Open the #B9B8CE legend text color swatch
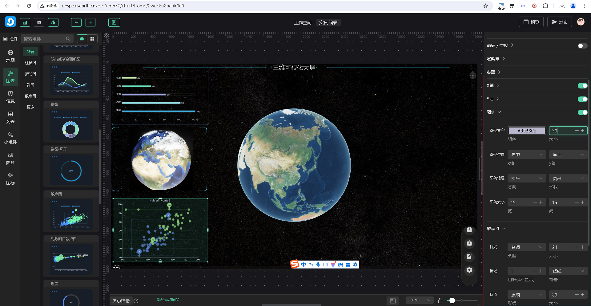The width and height of the screenshot is (591, 306). [526, 131]
